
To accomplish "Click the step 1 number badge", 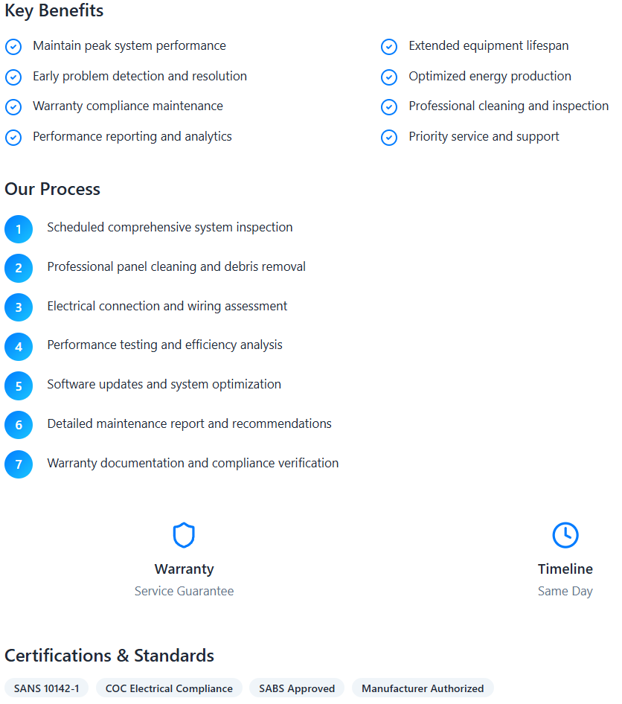I will [19, 229].
